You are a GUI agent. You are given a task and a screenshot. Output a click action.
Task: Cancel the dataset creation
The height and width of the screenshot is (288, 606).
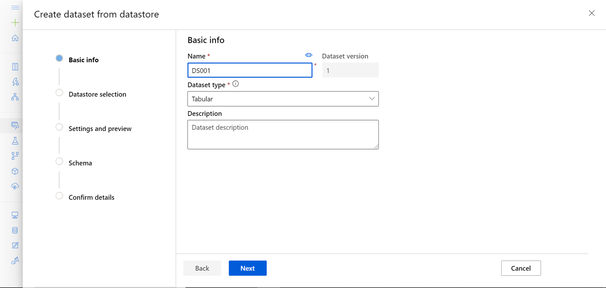pyautogui.click(x=521, y=268)
